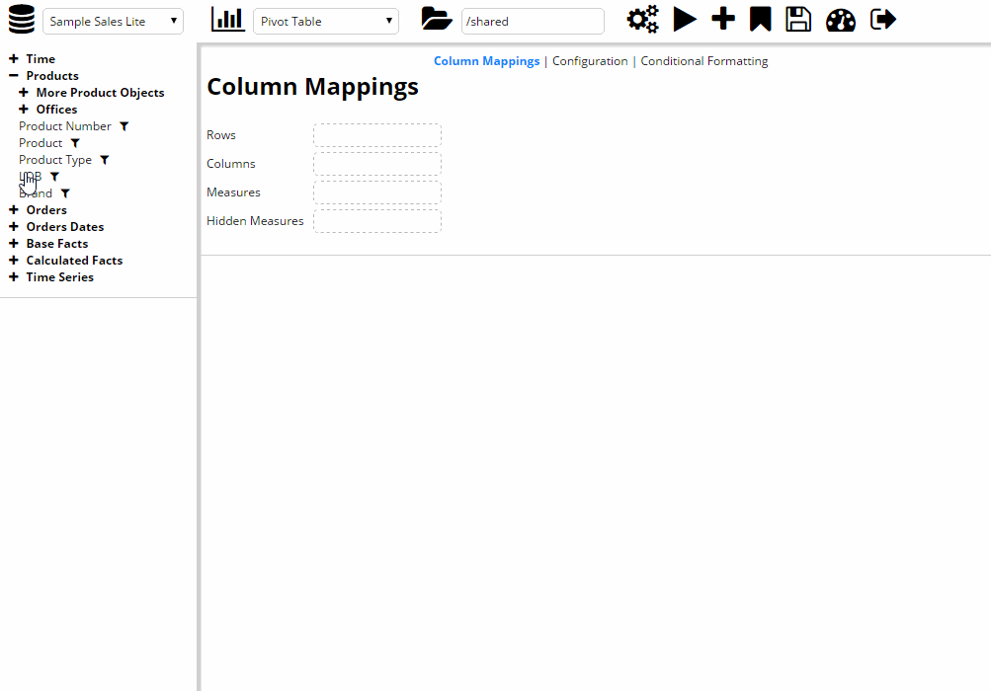991x691 pixels.
Task: Click the bookmark icon
Action: [761, 19]
